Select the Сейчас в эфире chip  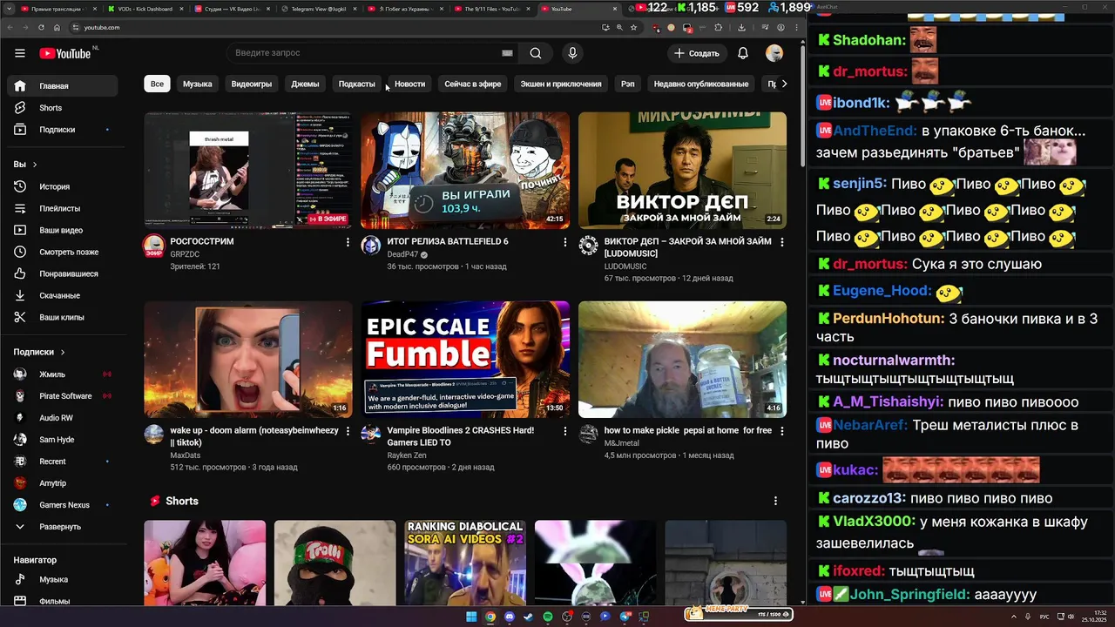[x=473, y=84]
